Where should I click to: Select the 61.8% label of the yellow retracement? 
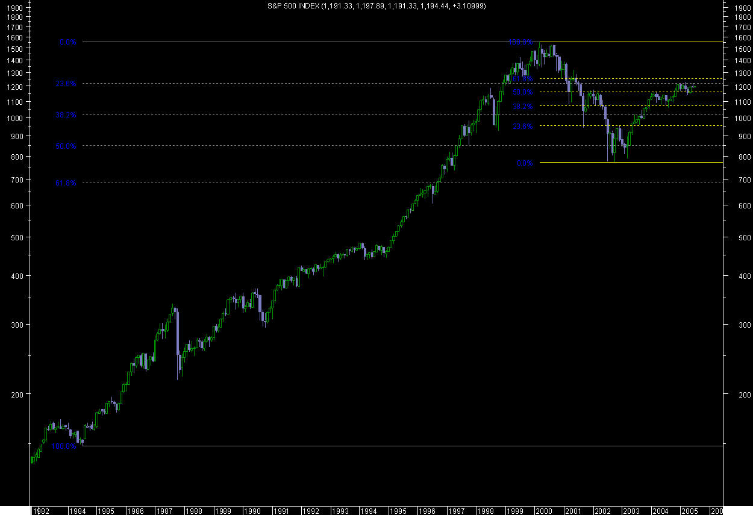point(522,79)
